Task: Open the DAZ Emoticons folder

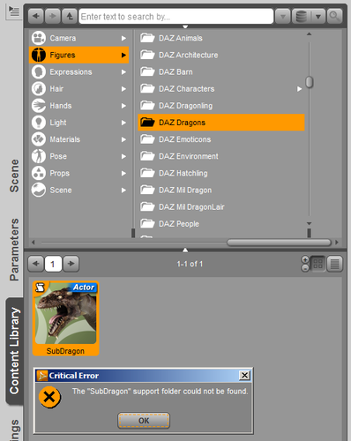Action: (221, 139)
